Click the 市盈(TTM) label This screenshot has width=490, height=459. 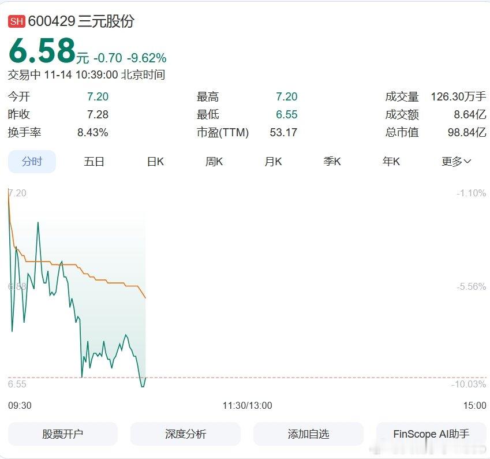pos(223,132)
